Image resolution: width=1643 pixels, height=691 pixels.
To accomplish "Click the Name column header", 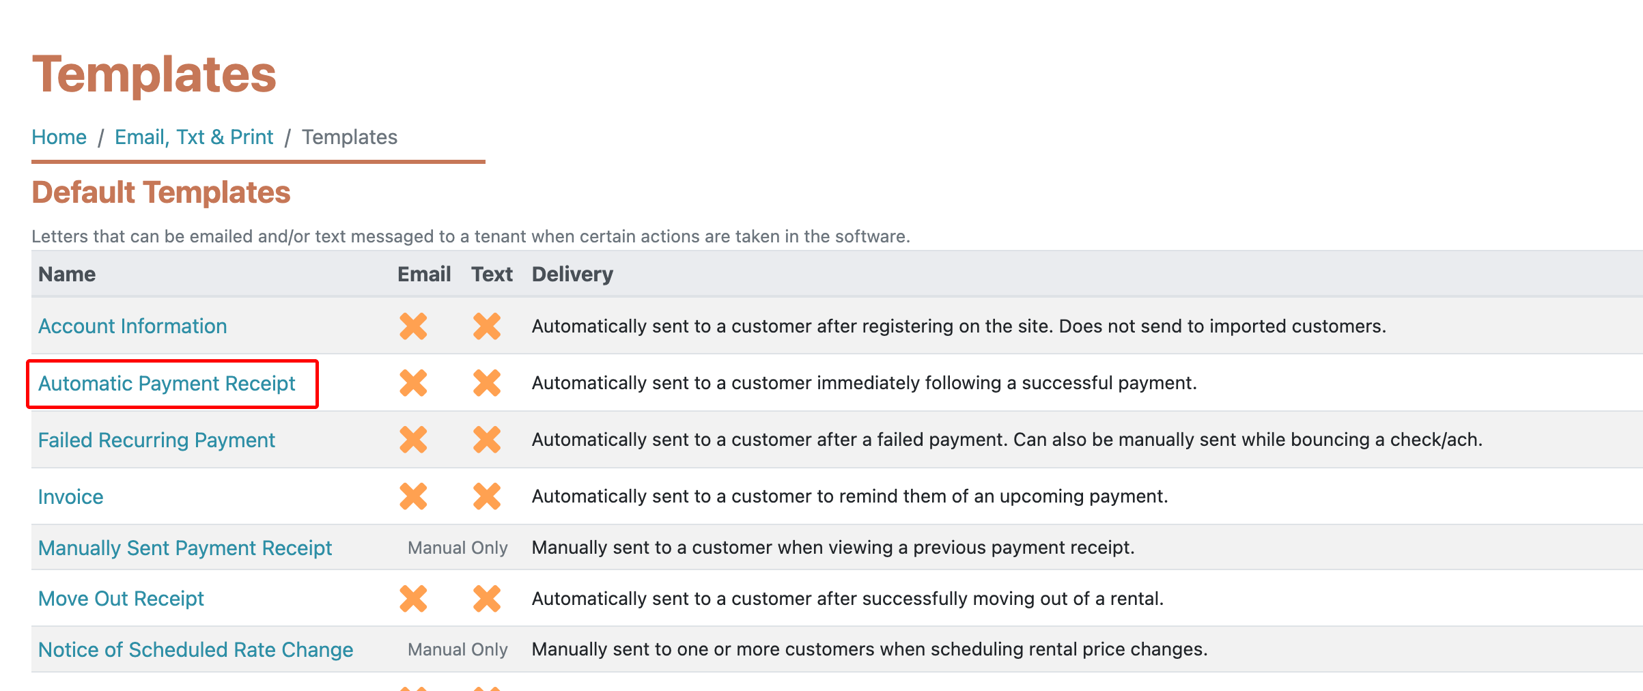I will point(67,274).
